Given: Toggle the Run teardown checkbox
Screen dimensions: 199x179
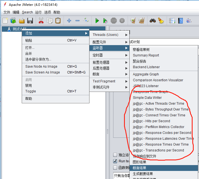Looking at the screenshot, I should point(115,161).
